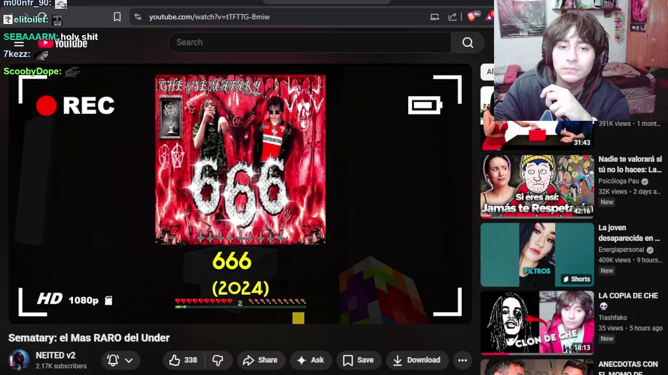Open NEITED v2 channel avatar
The height and width of the screenshot is (375, 668).
19,360
